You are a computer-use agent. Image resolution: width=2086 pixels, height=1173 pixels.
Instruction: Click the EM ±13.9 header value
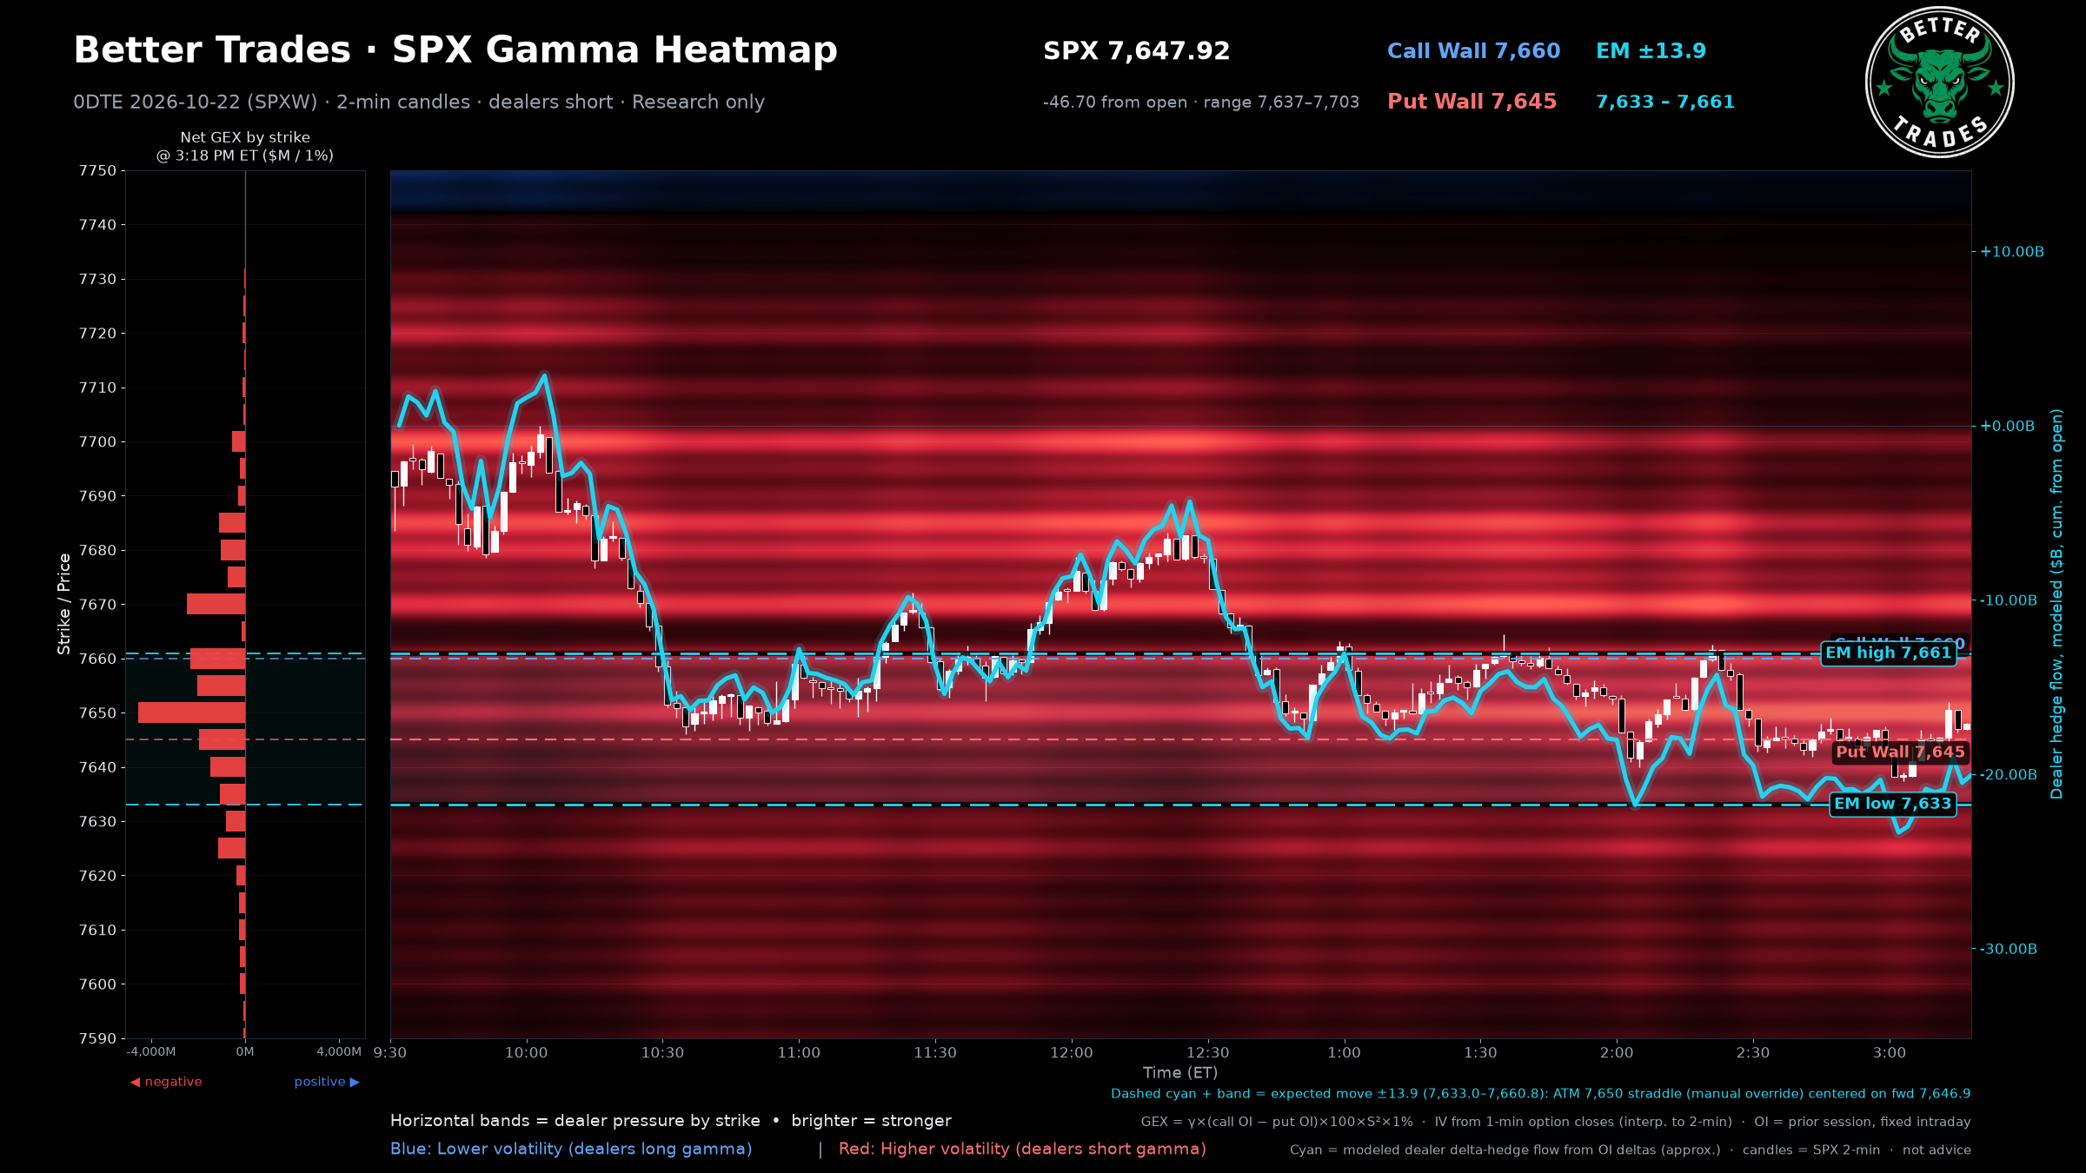point(1651,51)
